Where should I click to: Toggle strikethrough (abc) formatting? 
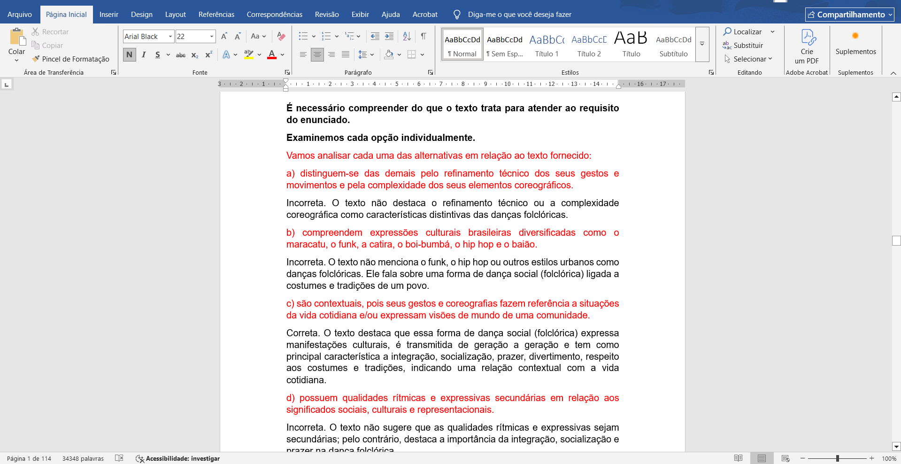(181, 54)
